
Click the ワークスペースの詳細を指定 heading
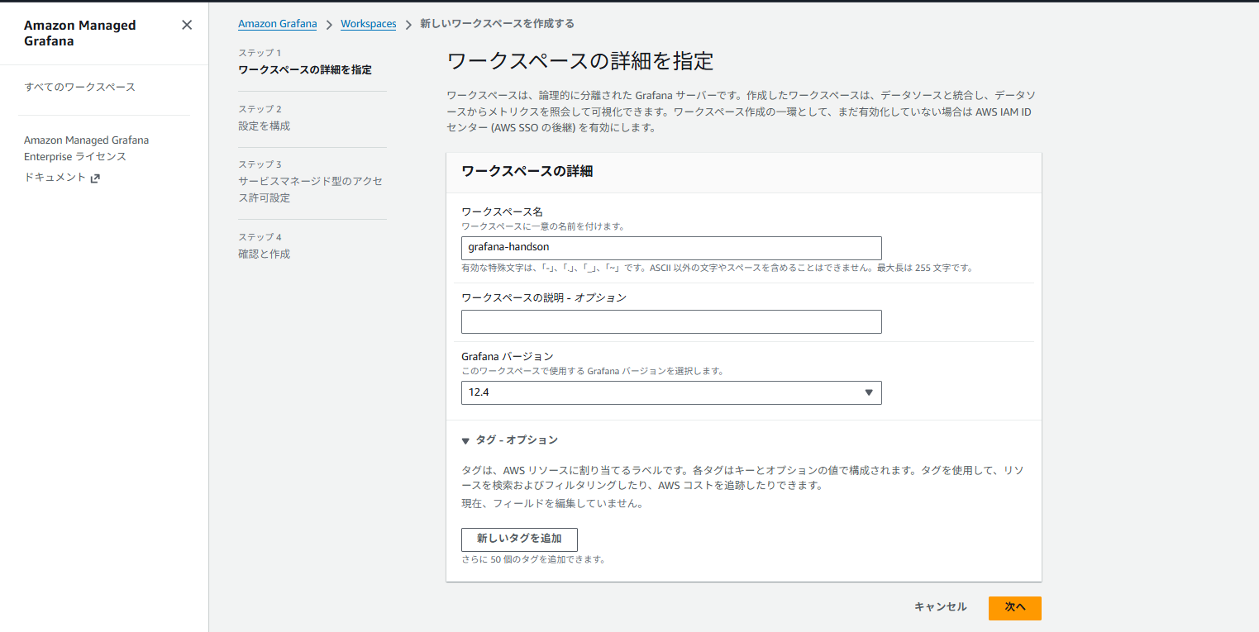[579, 61]
